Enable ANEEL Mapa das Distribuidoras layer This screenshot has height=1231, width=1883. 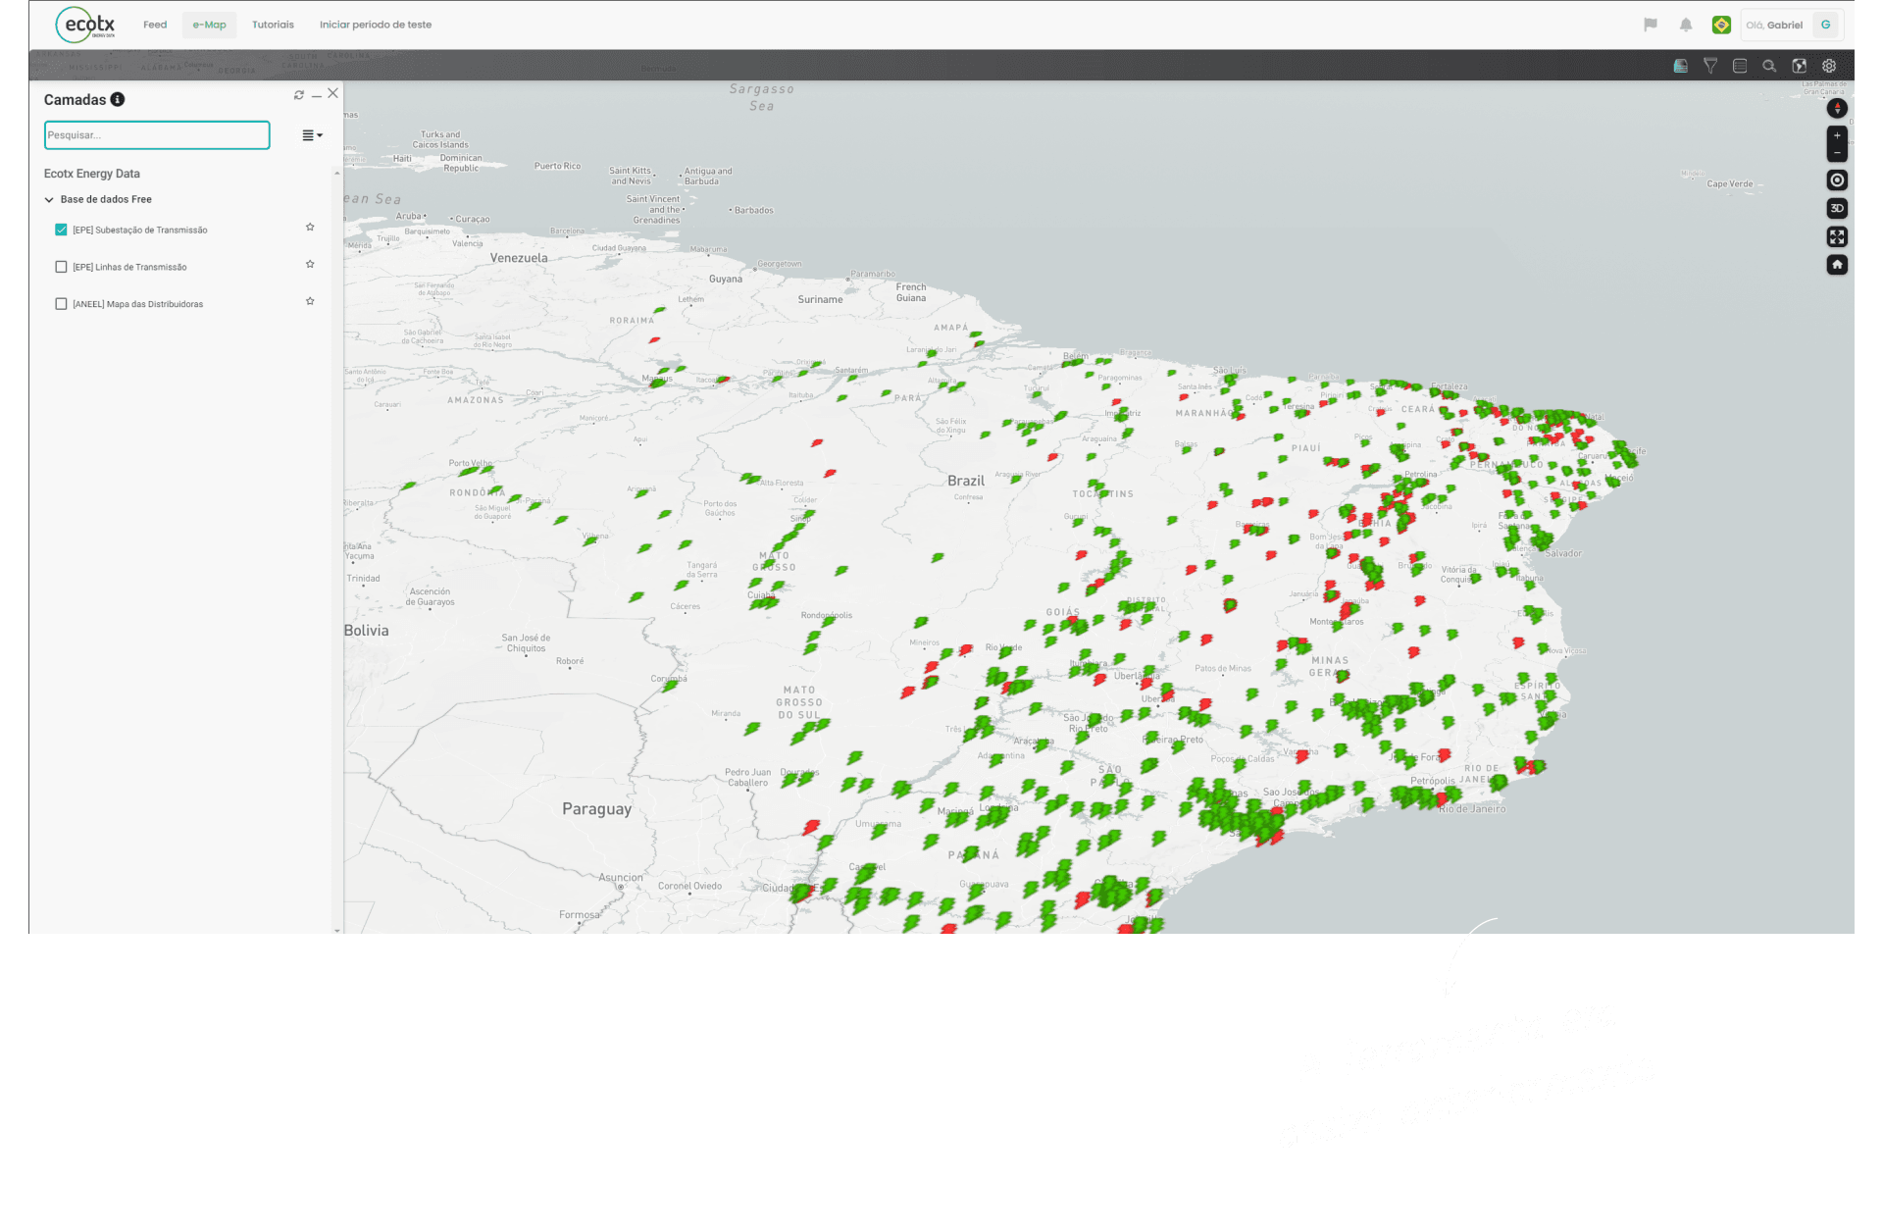tap(61, 304)
